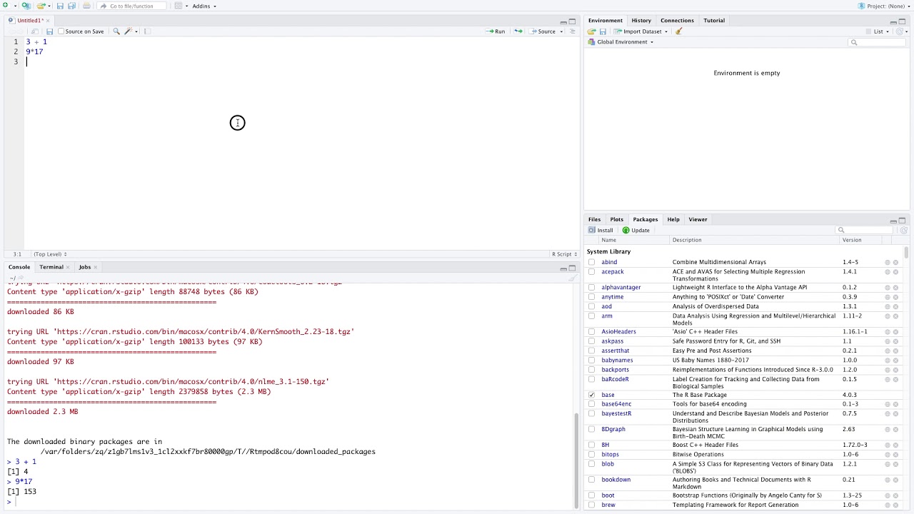Click the save icon in the editor toolbar

(49, 31)
